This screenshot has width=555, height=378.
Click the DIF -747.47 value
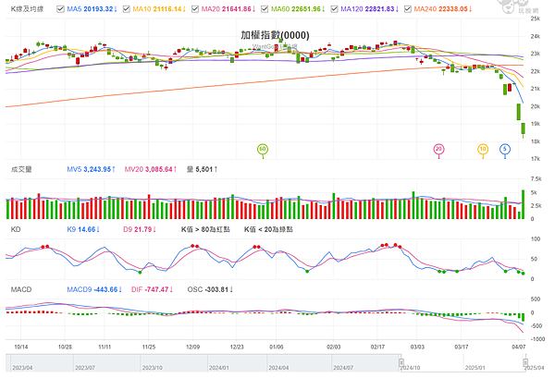click(153, 289)
